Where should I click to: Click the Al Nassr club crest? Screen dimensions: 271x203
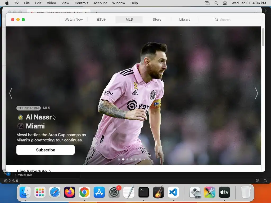pos(21,117)
